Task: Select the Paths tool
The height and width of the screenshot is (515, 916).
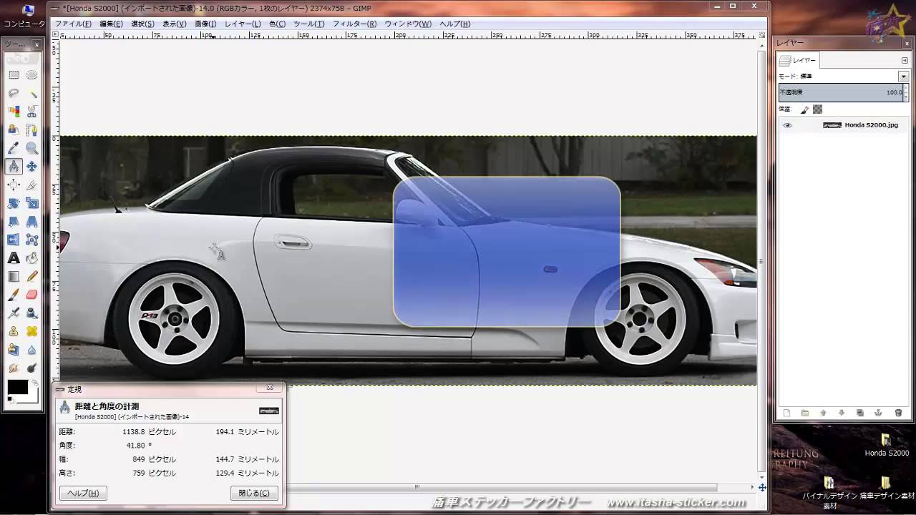Action: [x=32, y=129]
